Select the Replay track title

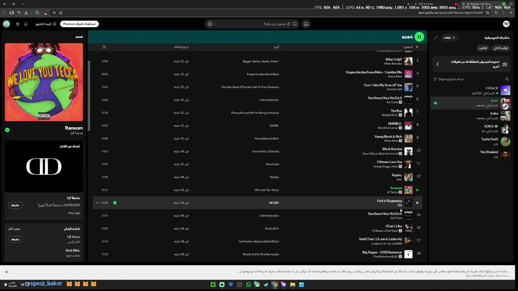tap(397, 175)
